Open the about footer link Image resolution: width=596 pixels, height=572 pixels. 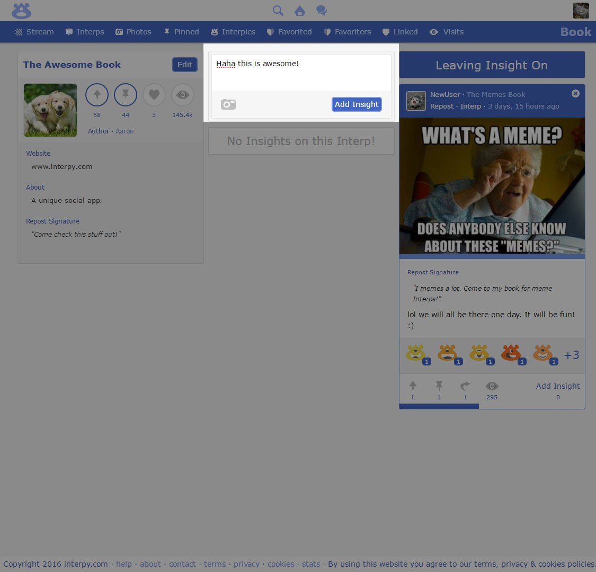coord(150,564)
